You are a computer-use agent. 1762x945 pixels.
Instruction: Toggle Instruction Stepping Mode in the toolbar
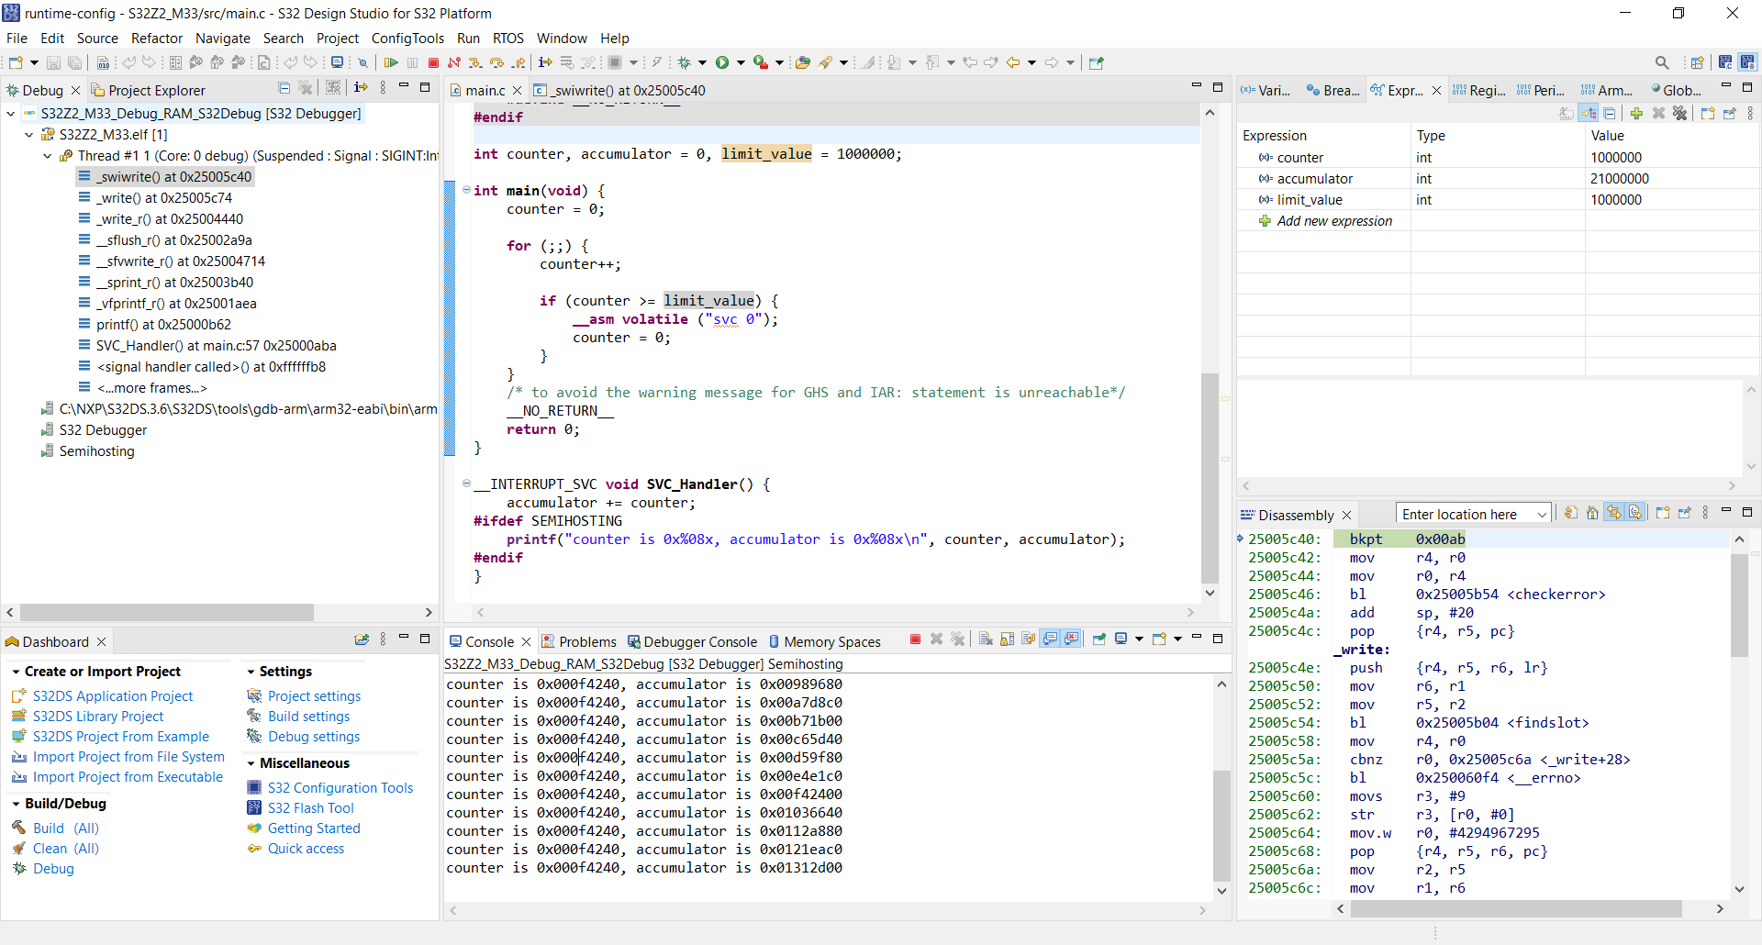tap(545, 62)
